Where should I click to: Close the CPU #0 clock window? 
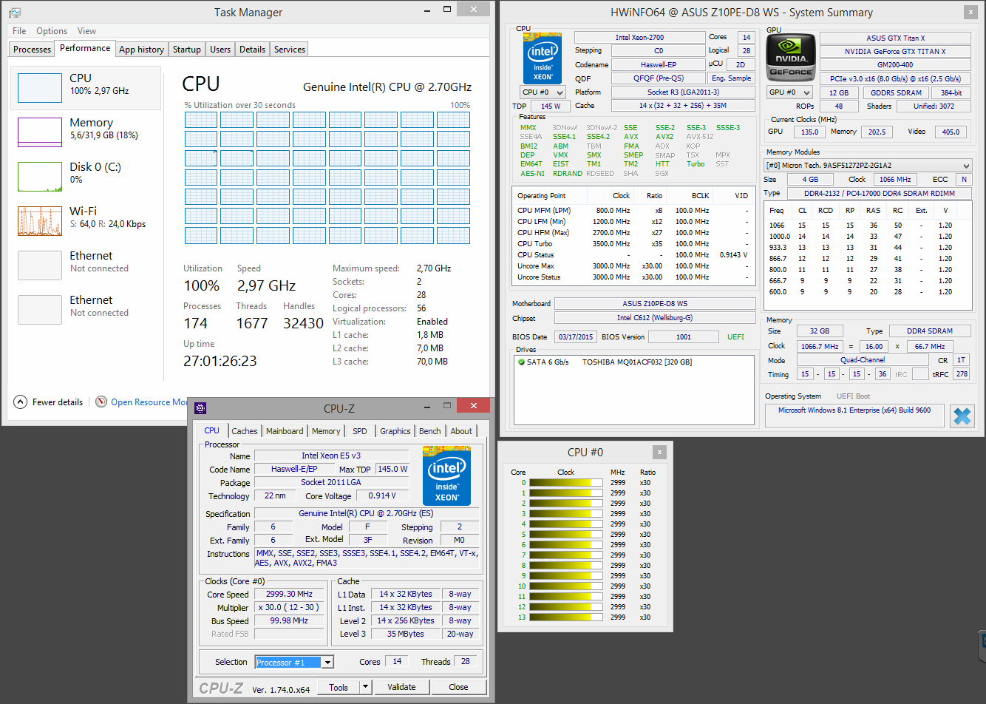tap(659, 452)
